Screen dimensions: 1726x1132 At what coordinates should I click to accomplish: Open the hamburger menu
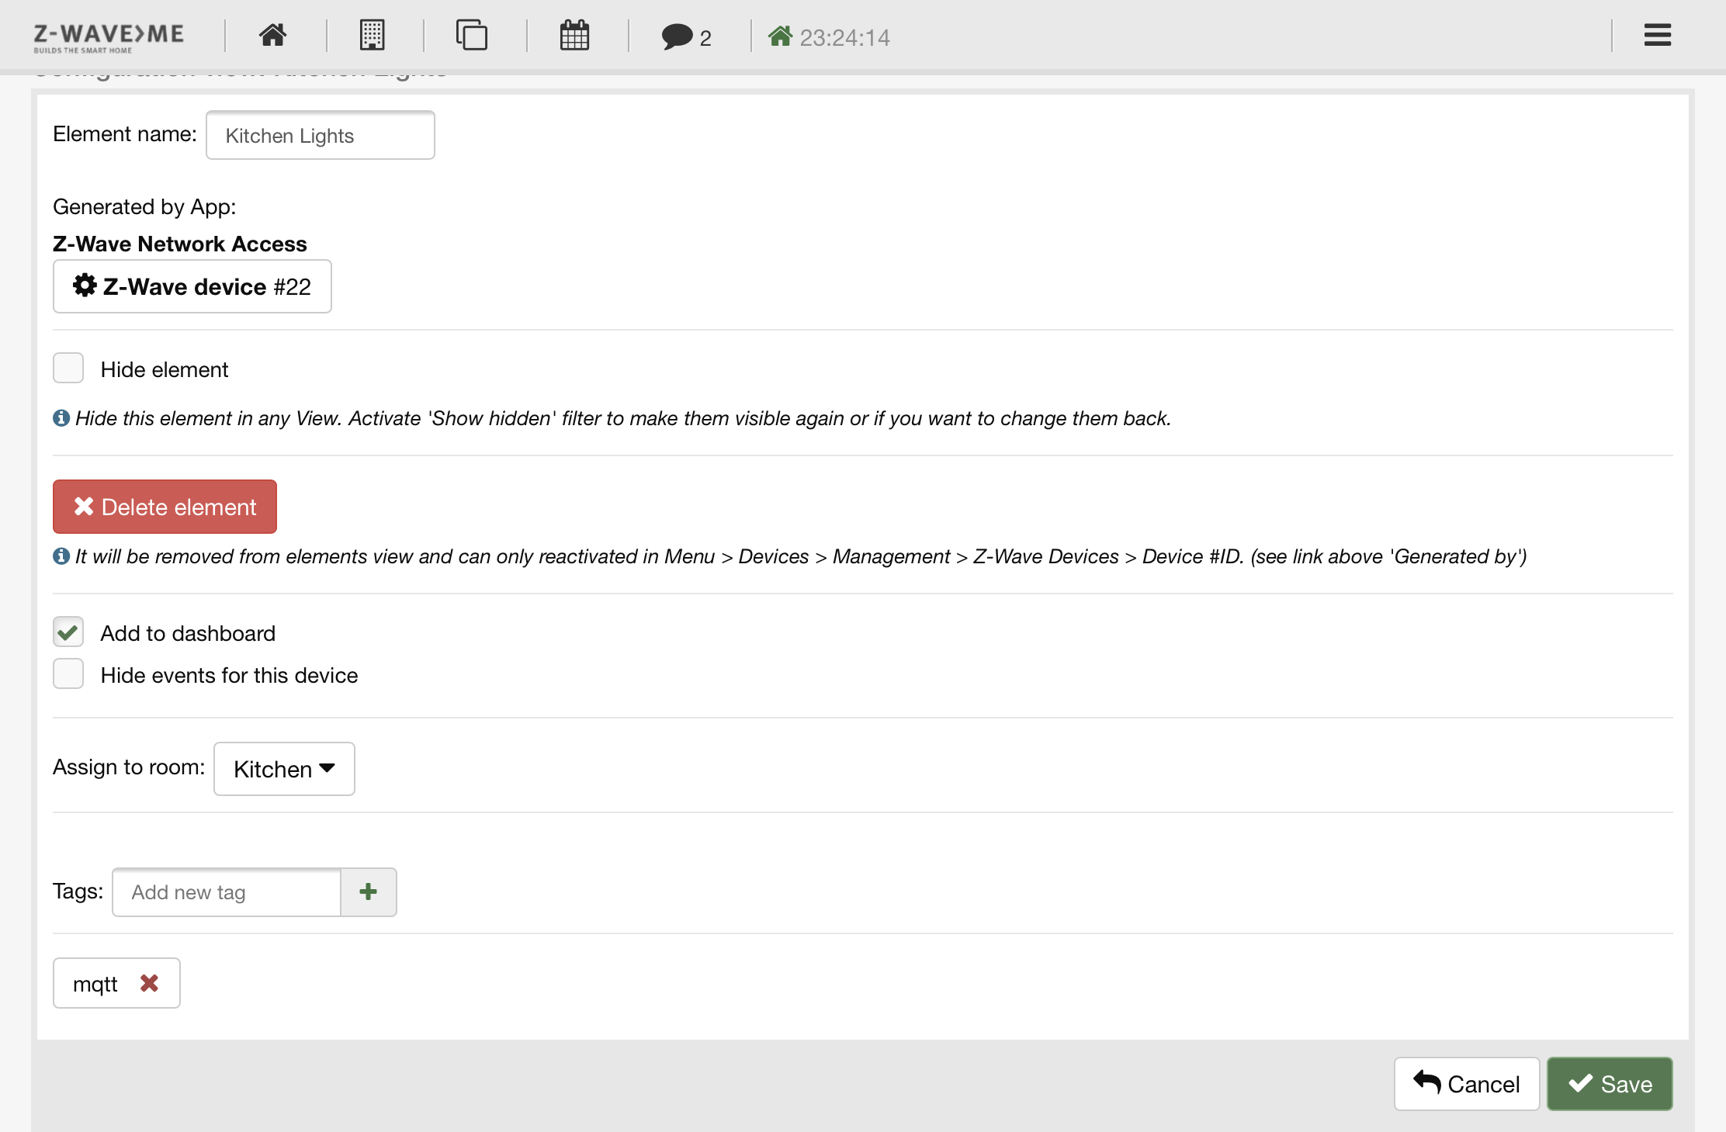click(x=1657, y=35)
